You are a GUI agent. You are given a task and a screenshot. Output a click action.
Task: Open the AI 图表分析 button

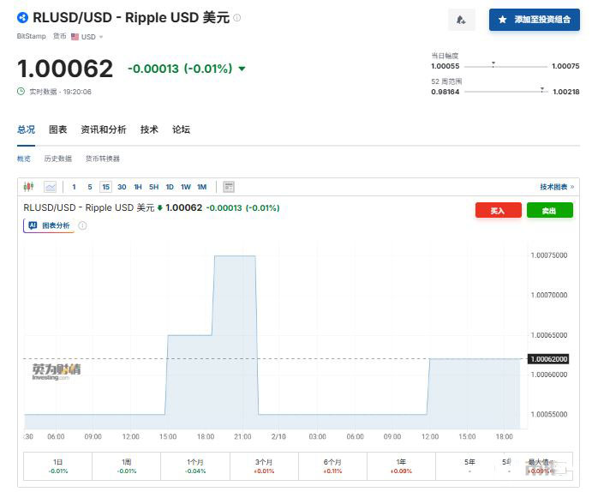pos(49,225)
